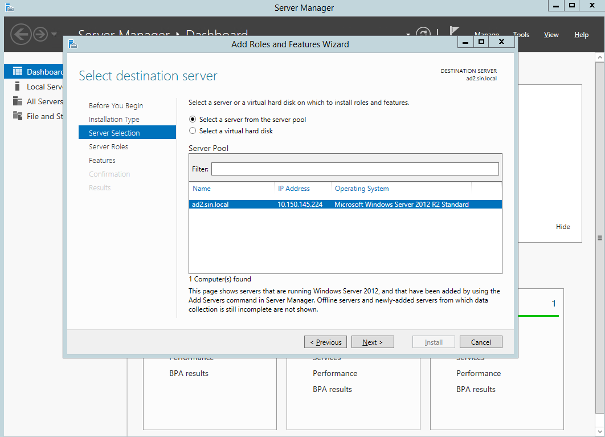
Task: Sort server pool by Operating System column
Action: [362, 189]
